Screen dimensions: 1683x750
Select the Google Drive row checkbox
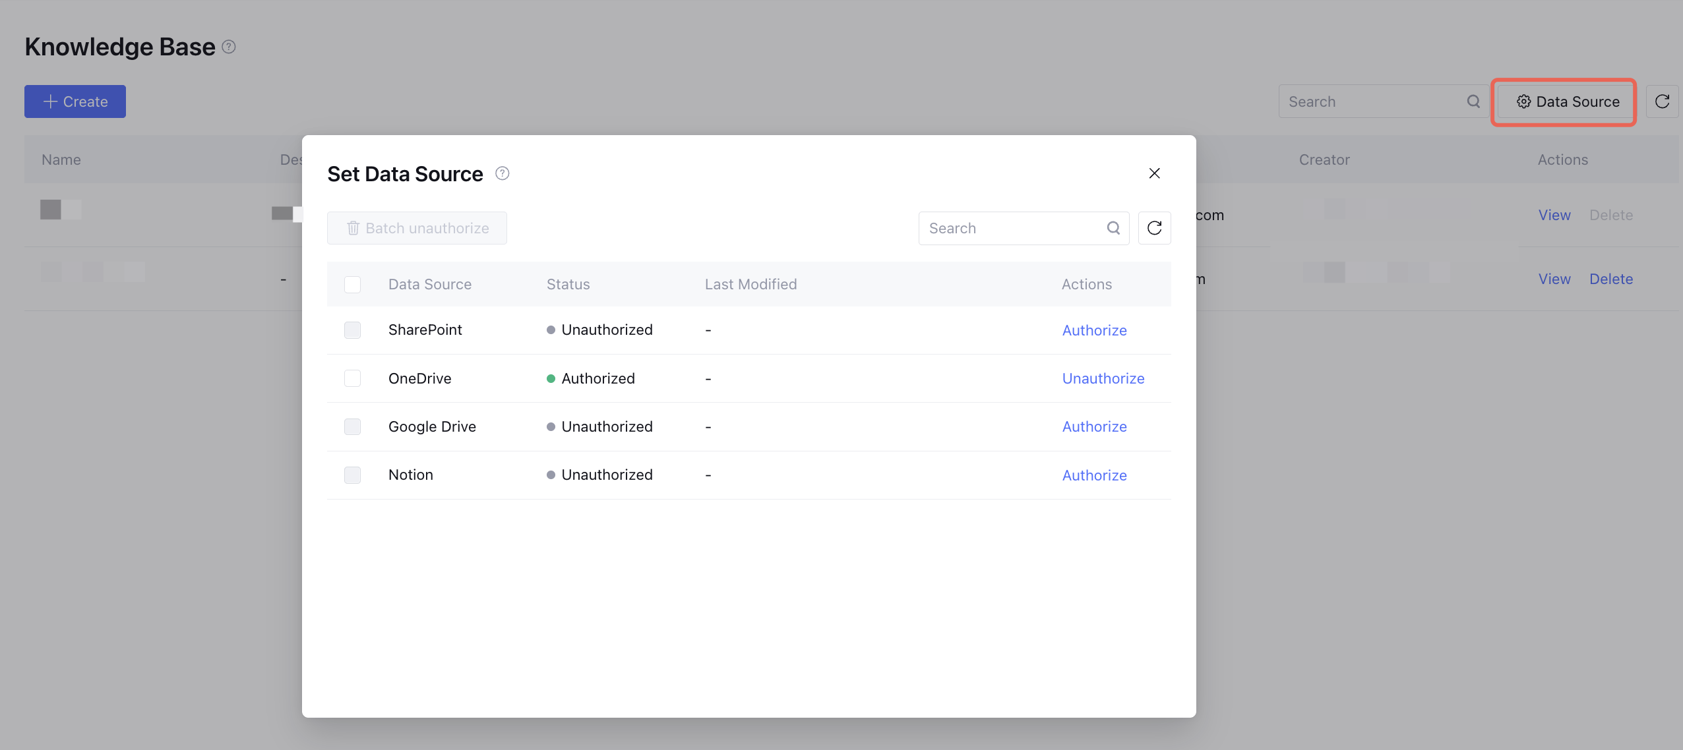352,427
